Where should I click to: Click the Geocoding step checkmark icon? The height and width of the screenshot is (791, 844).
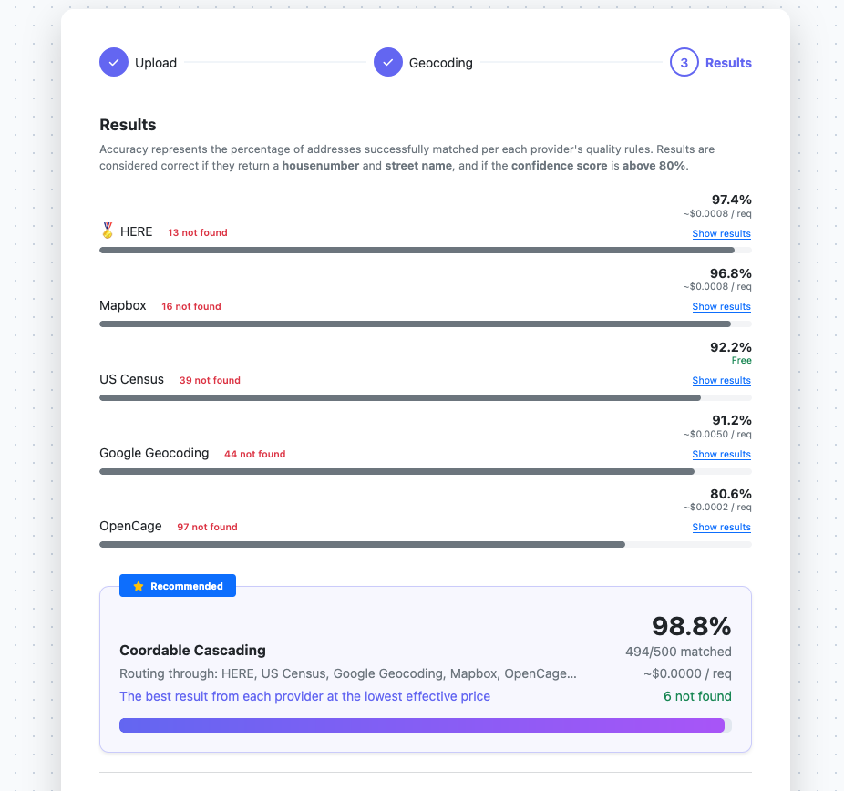click(388, 62)
